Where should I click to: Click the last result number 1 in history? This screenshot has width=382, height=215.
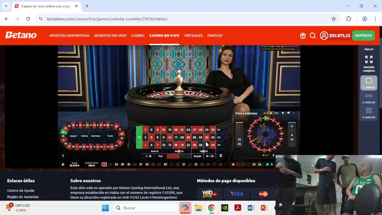coord(104,164)
